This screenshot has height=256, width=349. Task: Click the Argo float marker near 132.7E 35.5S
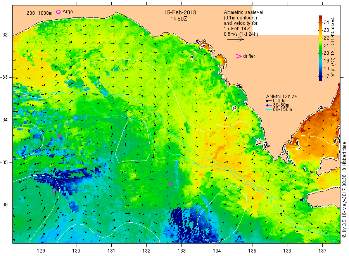pos(170,183)
